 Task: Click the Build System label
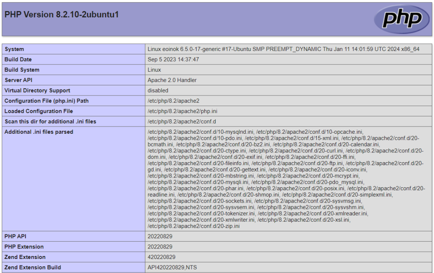[22, 70]
